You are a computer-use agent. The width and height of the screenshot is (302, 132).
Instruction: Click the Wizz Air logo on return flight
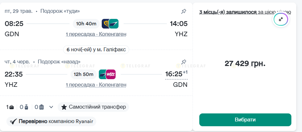(111, 74)
